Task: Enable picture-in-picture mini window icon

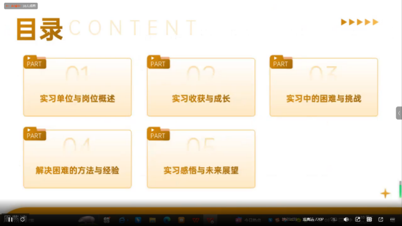Action: click(358, 219)
